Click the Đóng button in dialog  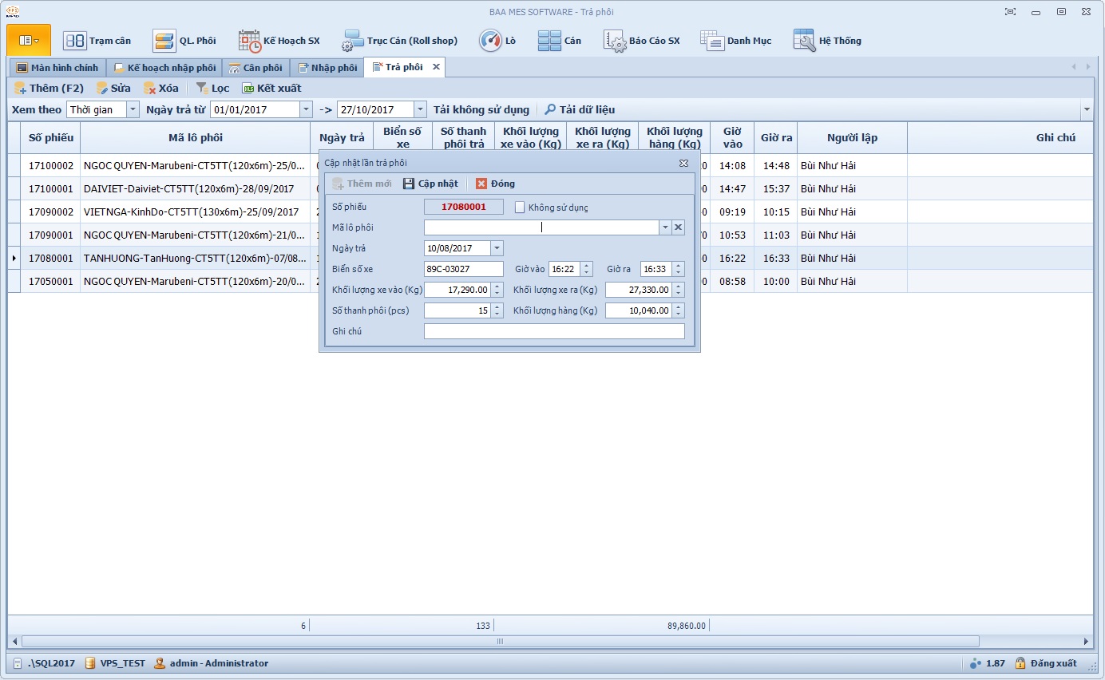(495, 184)
